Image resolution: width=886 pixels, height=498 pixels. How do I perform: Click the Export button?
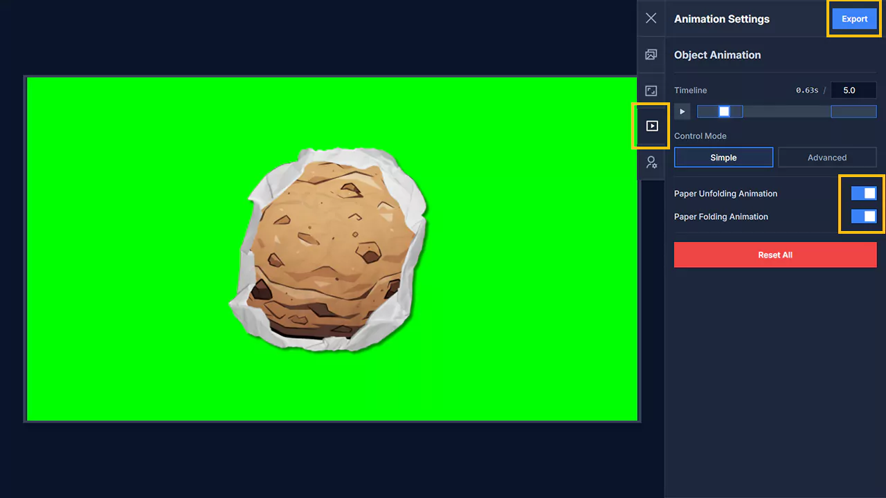(854, 19)
